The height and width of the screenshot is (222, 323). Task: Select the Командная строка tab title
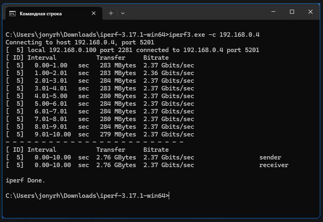(x=41, y=13)
